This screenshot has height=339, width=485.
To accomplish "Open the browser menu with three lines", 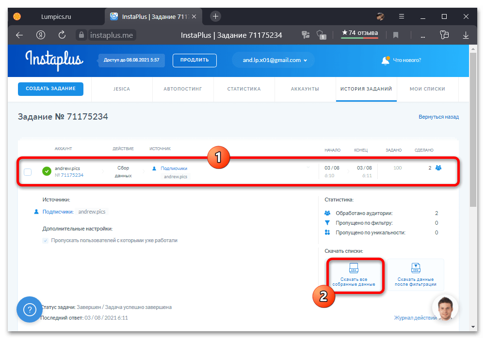I will click(401, 16).
